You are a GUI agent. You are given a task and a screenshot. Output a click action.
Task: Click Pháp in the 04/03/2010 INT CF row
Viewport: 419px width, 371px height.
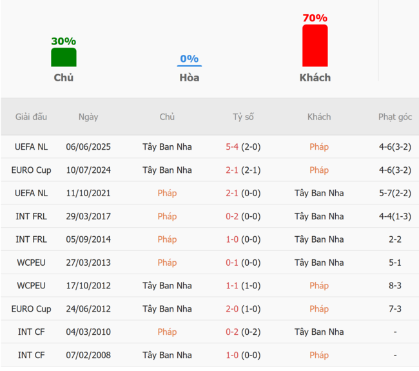(167, 332)
